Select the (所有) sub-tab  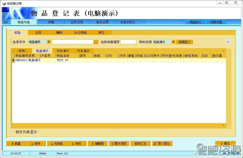tap(22, 51)
